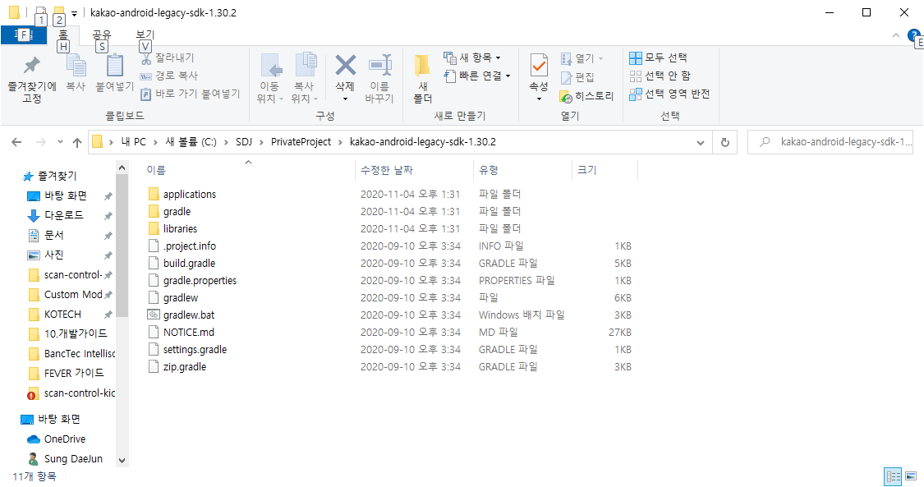Open 즐겨찾기 (Quick access) in sidebar
Viewport: 924px width, 487px height.
(57, 176)
